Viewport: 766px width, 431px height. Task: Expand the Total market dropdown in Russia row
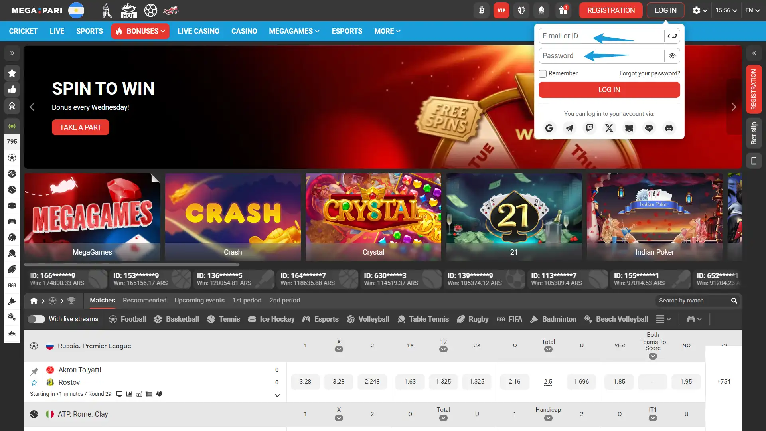[548, 349]
